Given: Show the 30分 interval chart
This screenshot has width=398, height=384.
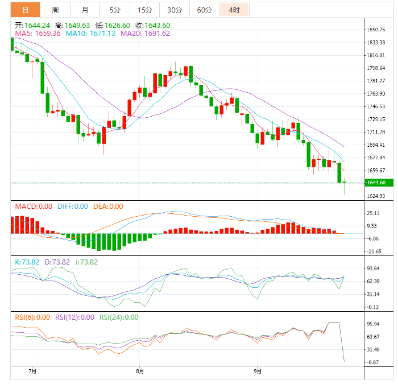Looking at the screenshot, I should [x=175, y=10].
